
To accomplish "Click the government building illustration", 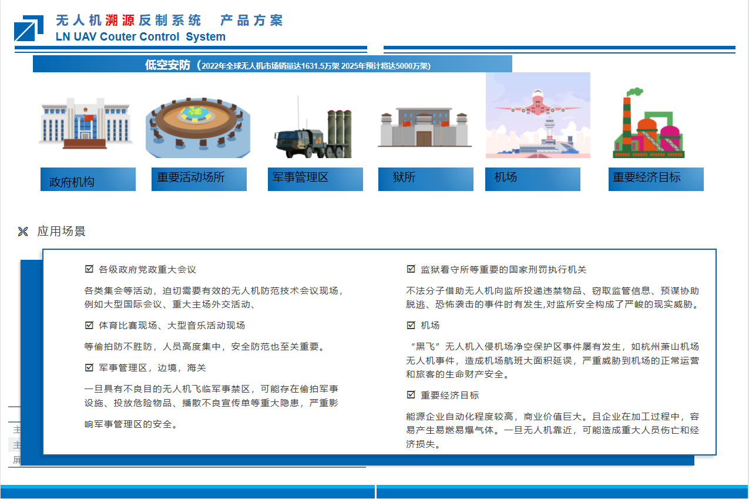I will point(86,123).
